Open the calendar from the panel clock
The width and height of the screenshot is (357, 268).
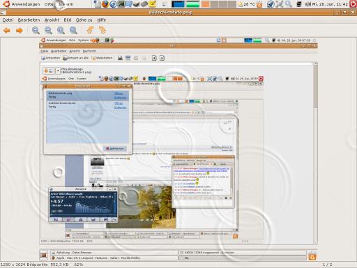330,4
